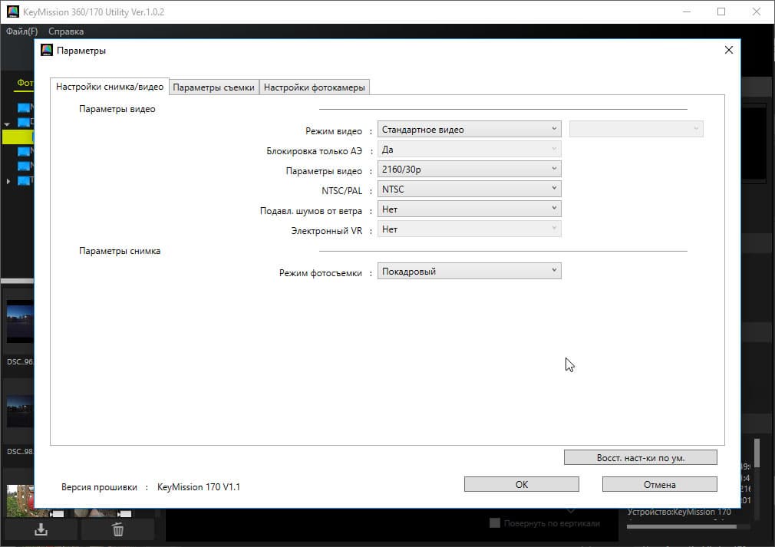The height and width of the screenshot is (547, 775).
Task: Toggle the Повернуть по вертикали checkbox
Action: click(494, 522)
